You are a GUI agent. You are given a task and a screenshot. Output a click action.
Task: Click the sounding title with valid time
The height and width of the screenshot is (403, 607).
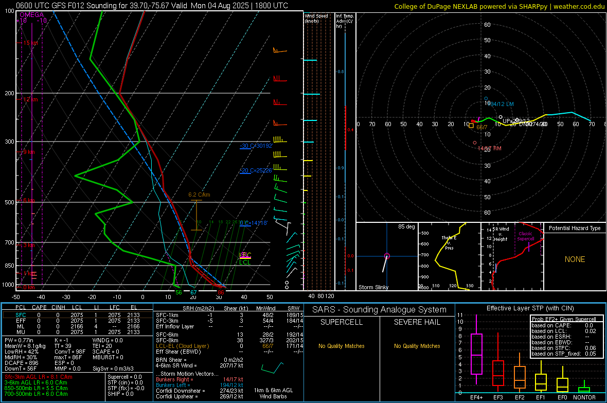(x=152, y=6)
